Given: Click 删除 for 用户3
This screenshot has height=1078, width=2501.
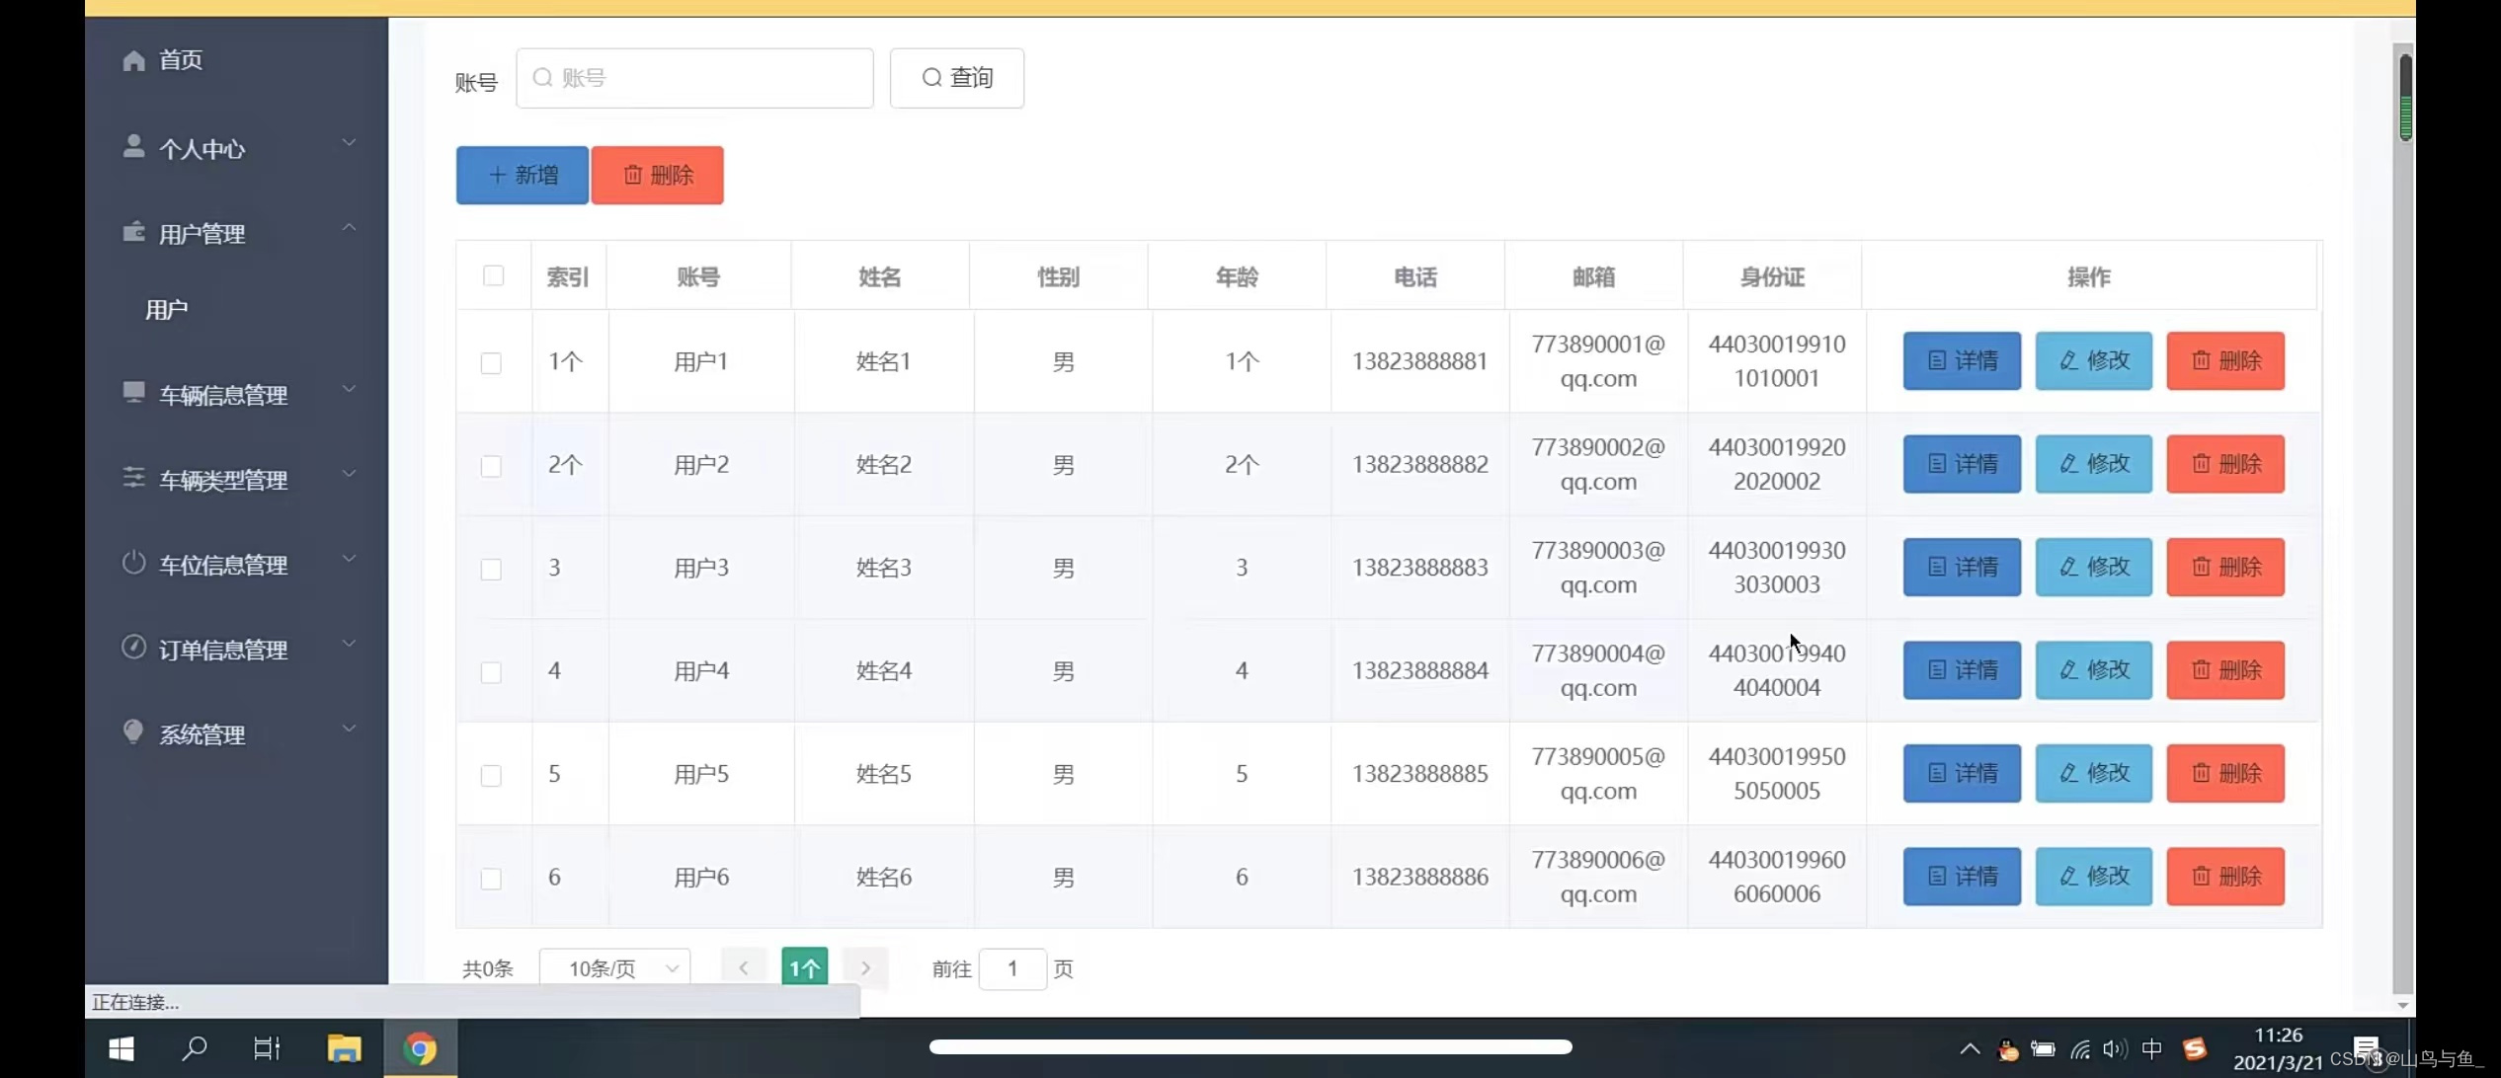Looking at the screenshot, I should (x=2225, y=568).
